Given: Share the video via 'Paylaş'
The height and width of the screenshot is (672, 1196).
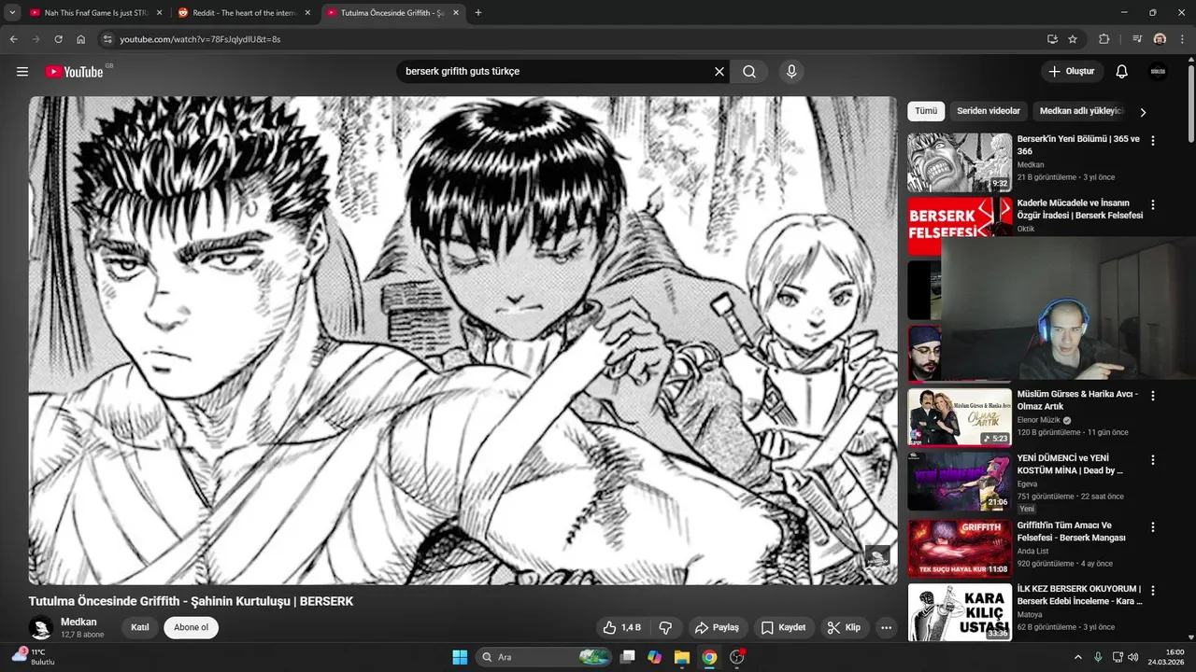Looking at the screenshot, I should pyautogui.click(x=717, y=627).
